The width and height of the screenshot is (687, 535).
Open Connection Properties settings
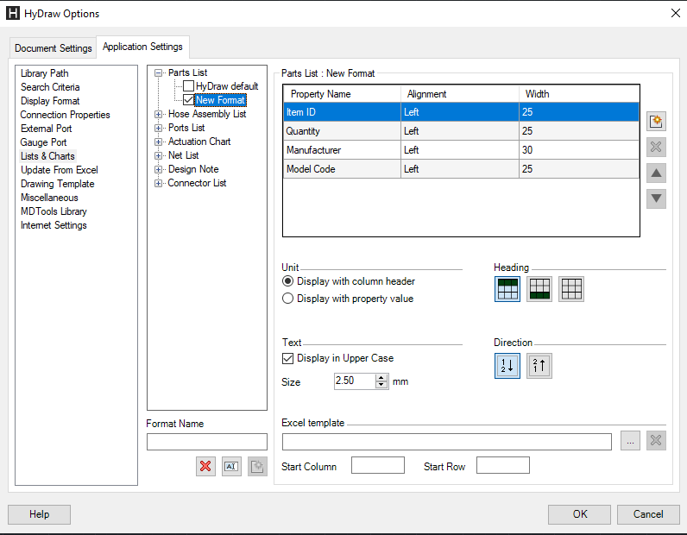coord(65,115)
